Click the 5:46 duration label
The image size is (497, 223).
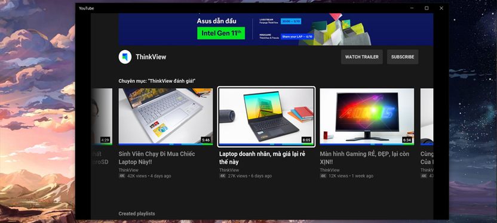(x=205, y=140)
